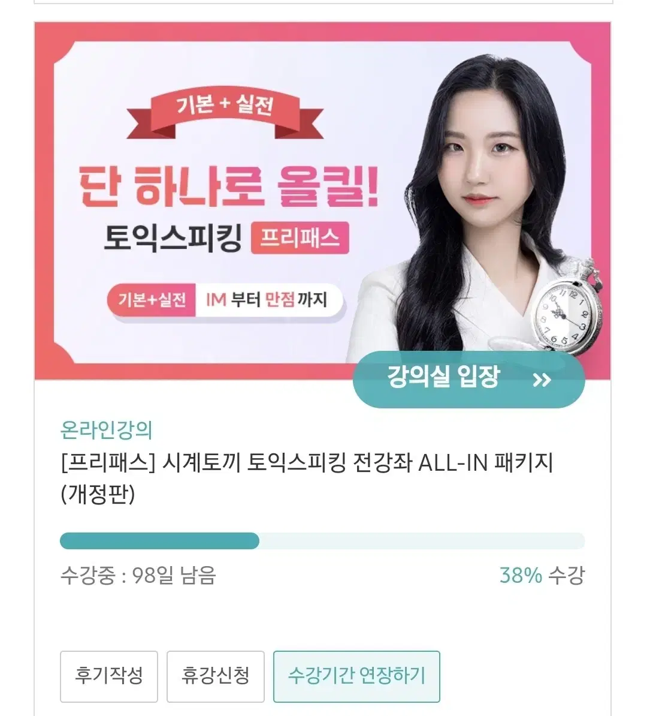Viewport: 647px width, 716px height.
Task: Open the 시계토끼 토익스피킹 ALL-IN 패키지 course title
Action: pyautogui.click(x=307, y=463)
